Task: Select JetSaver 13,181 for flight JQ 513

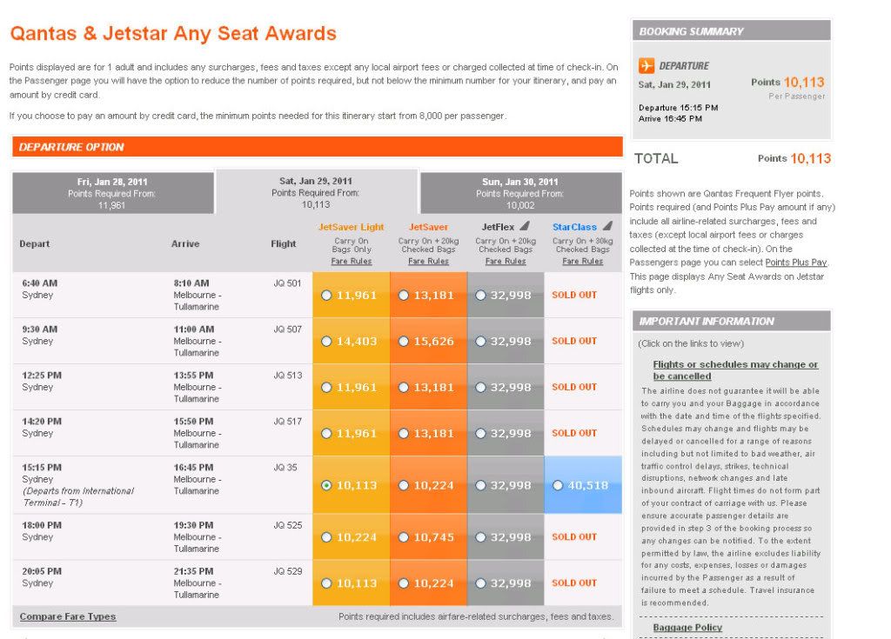Action: coord(404,388)
